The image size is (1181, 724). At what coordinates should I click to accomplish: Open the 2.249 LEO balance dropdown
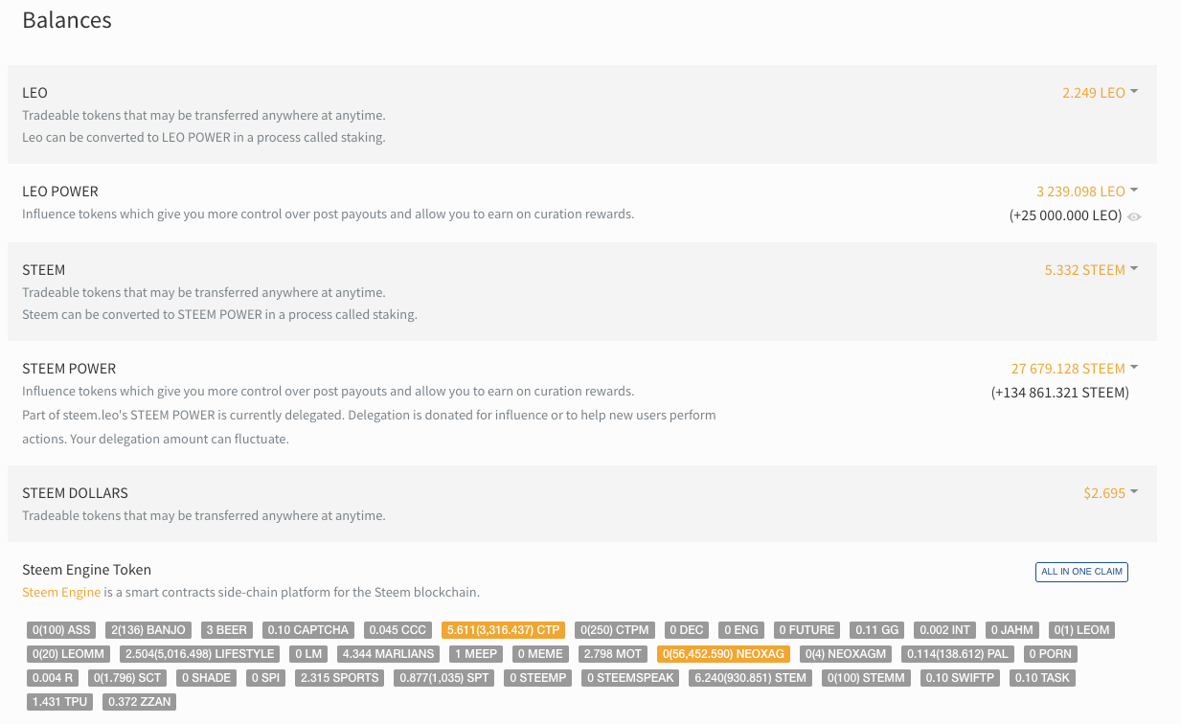click(x=1100, y=93)
